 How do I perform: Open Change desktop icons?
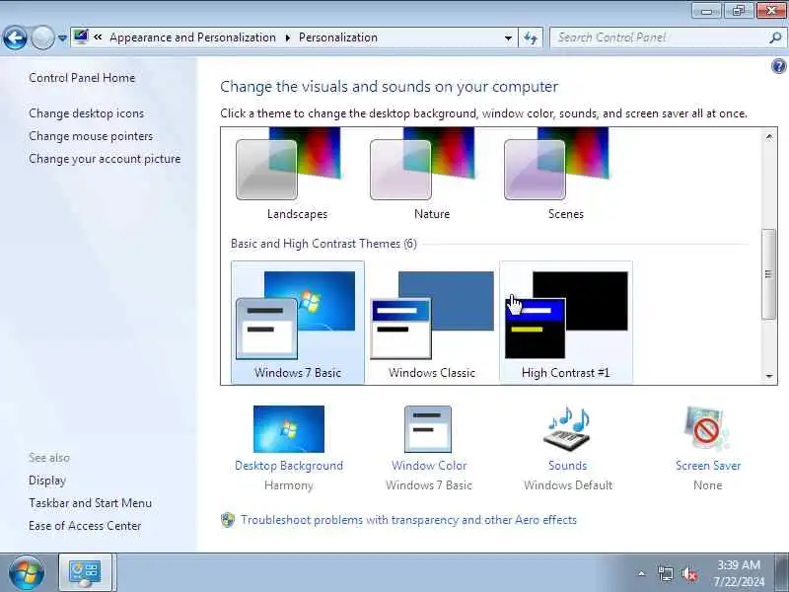pyautogui.click(x=86, y=113)
